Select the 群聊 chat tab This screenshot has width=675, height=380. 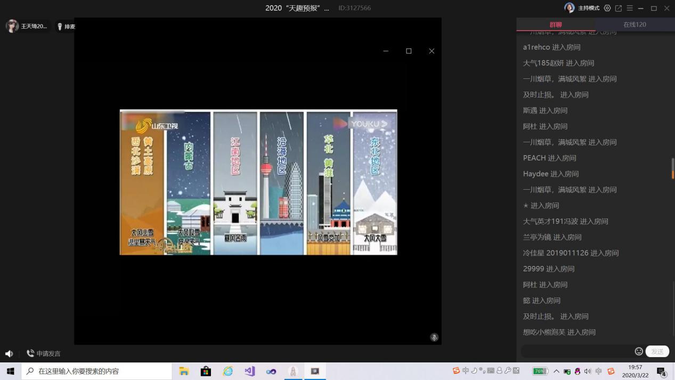point(556,25)
